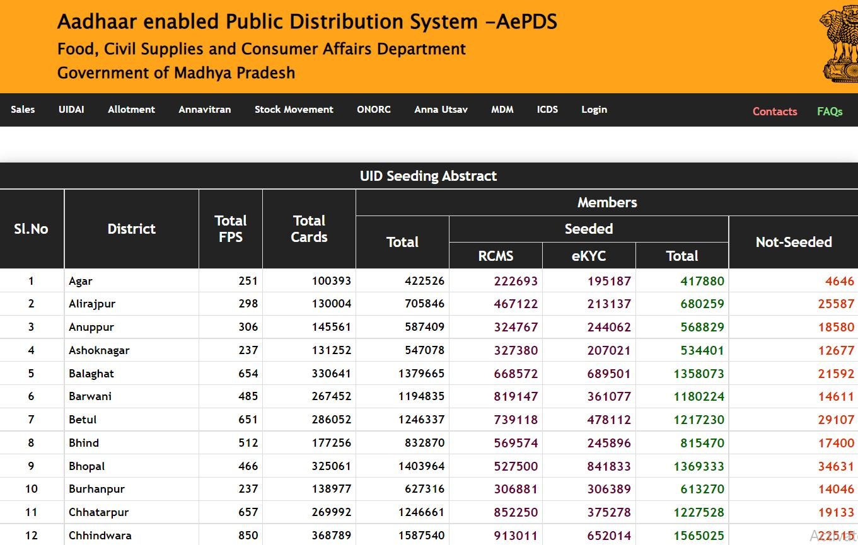Go to the Login page

pyautogui.click(x=594, y=109)
